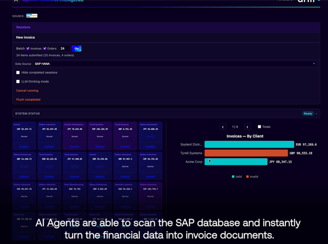
Task: Open the Globex Industries GBP 67,997.2 card
Action: (x=125, y=166)
